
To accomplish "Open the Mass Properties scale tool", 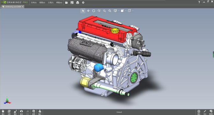I will 199,112.
